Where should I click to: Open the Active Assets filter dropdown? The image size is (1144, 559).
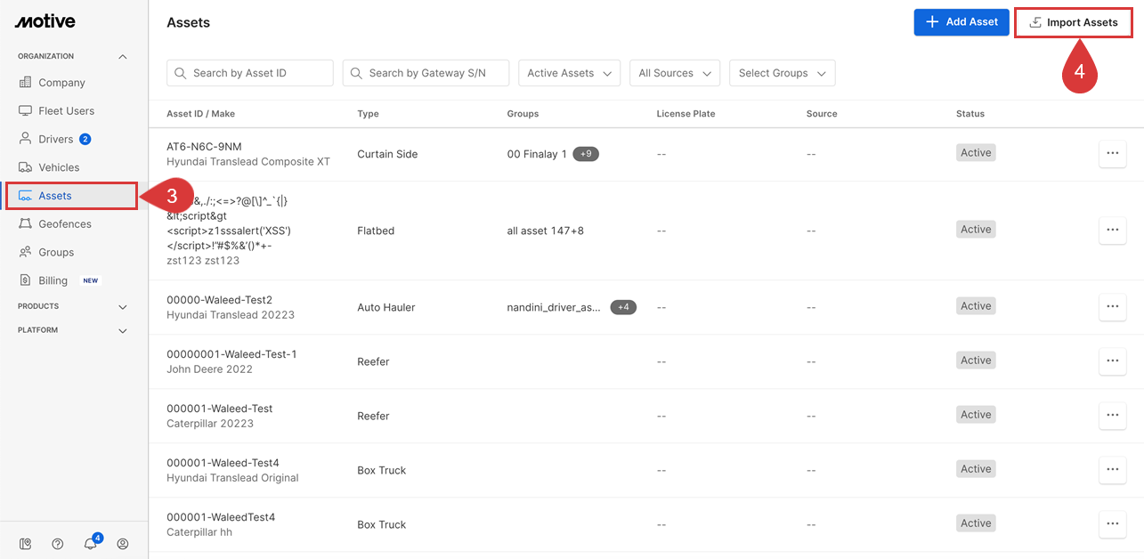569,73
